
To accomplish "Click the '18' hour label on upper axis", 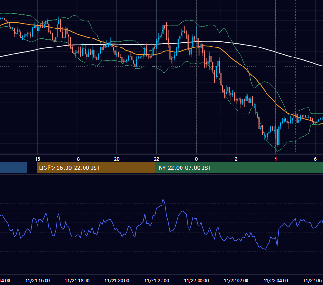I will (x=77, y=159).
